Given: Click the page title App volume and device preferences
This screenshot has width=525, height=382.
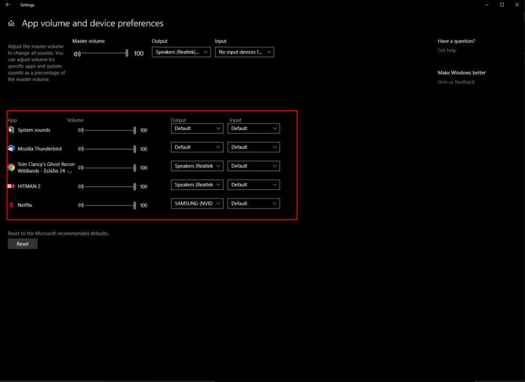Looking at the screenshot, I should click(x=92, y=23).
